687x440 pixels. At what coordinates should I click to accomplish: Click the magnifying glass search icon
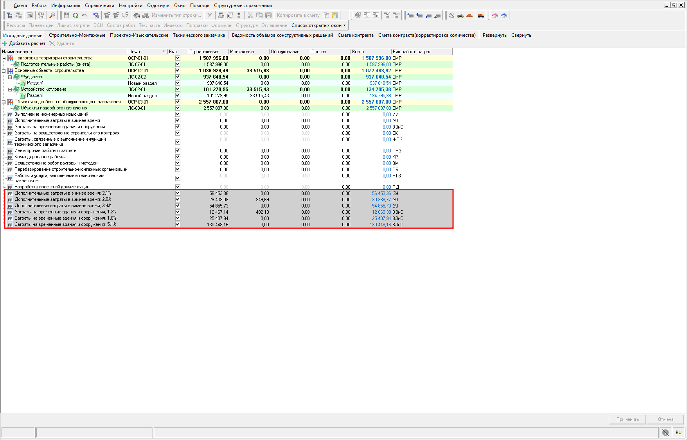click(52, 15)
